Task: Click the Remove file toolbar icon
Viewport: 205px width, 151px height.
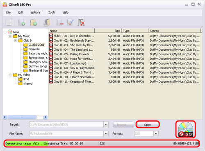Action: click(60, 22)
